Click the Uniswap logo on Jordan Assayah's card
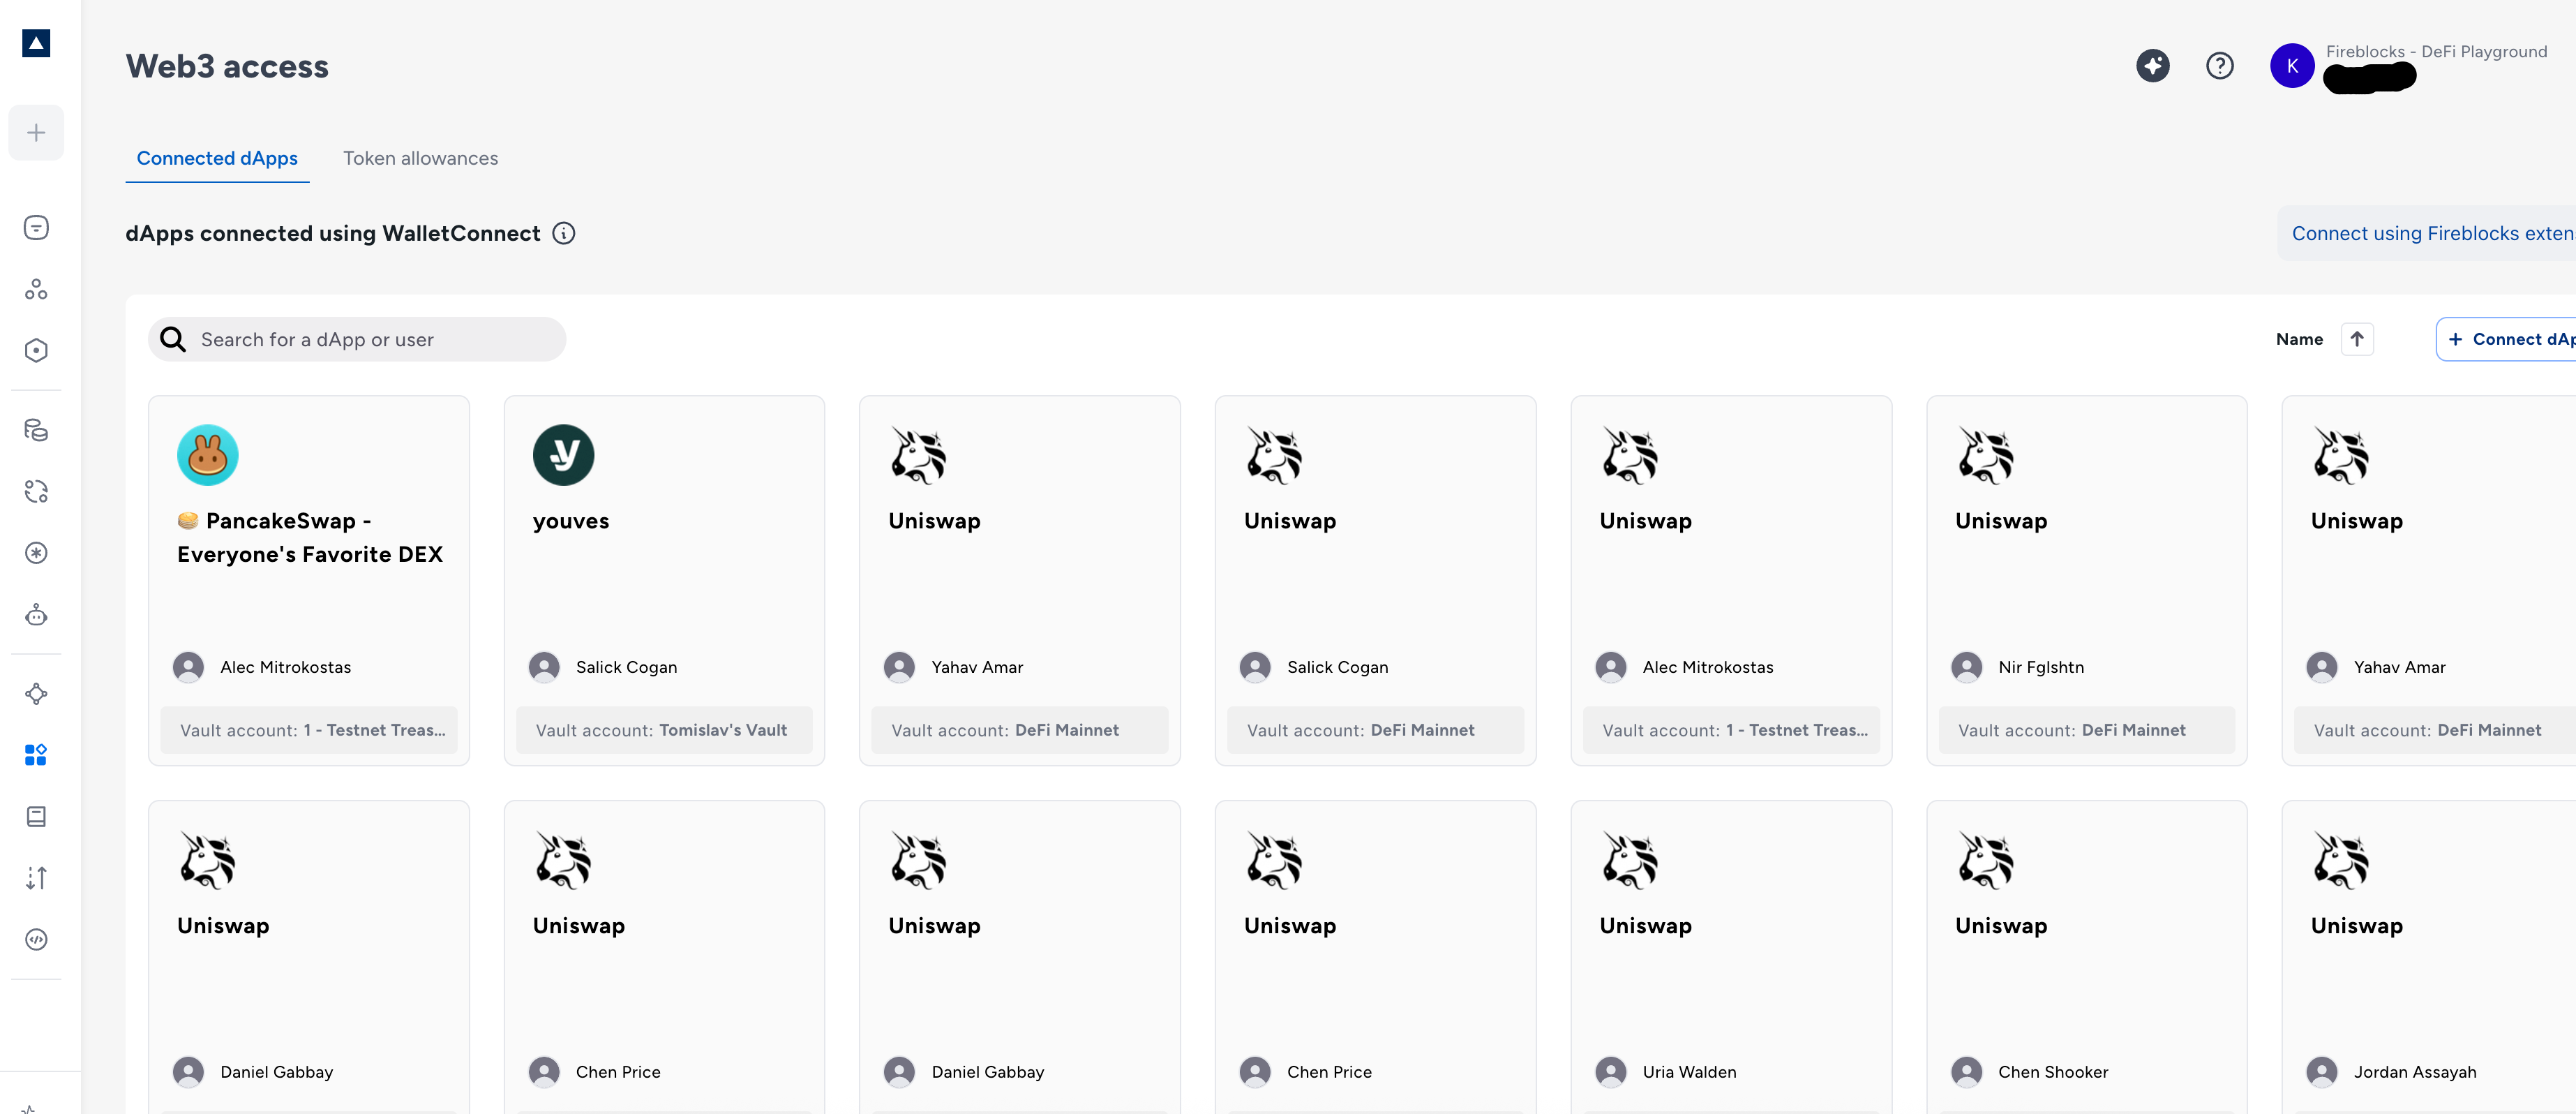 [x=2341, y=860]
